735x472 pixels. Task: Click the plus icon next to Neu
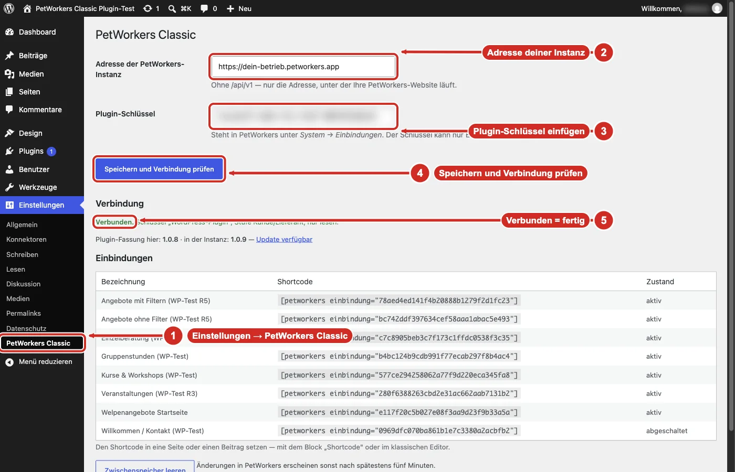230,8
